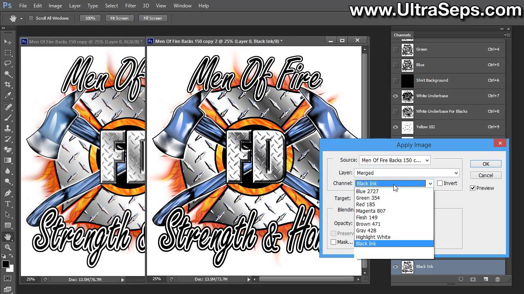The width and height of the screenshot is (524, 294).
Task: Select the Blur tool
Action: pyautogui.click(x=7, y=171)
